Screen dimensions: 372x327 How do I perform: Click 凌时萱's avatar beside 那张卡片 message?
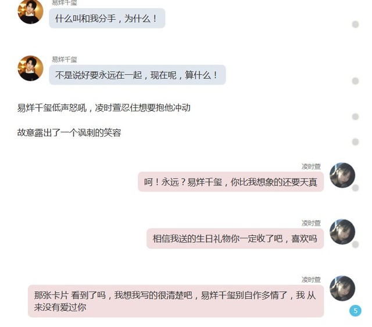click(342, 288)
